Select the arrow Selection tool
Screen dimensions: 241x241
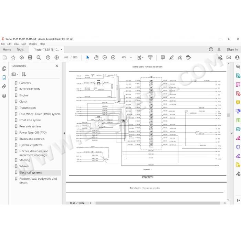(87, 57)
